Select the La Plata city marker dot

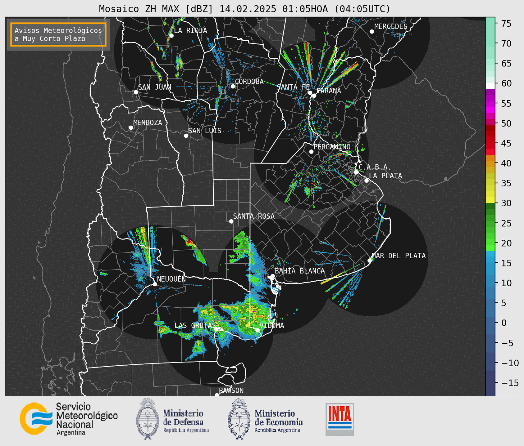click(367, 181)
